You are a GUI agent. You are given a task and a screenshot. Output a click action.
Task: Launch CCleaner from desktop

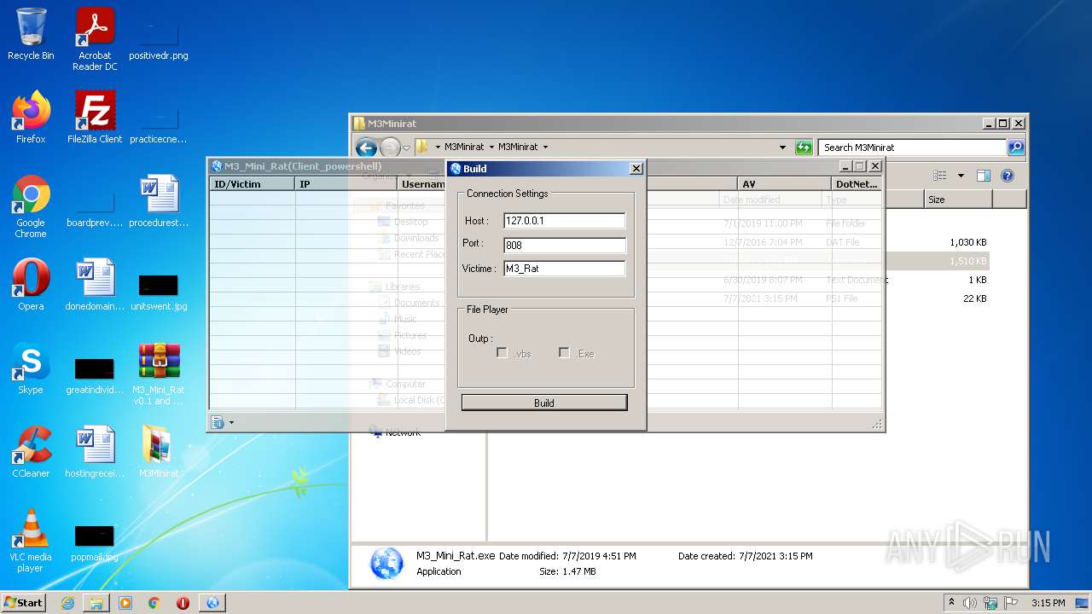click(x=31, y=452)
